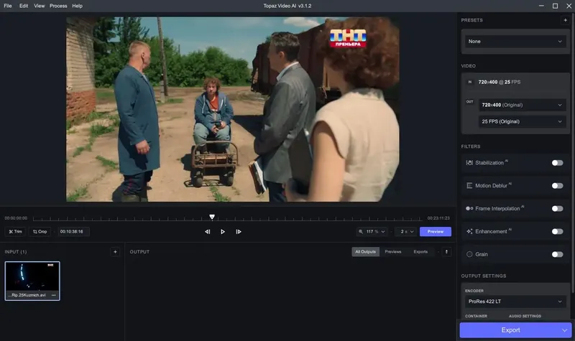
Task: Add a new preset with plus icon
Action: 565,20
